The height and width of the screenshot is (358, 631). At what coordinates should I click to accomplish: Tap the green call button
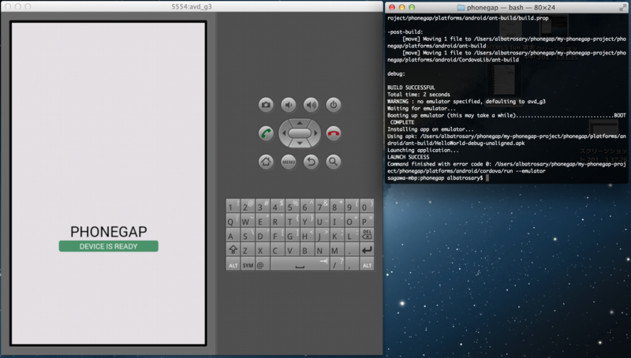pyautogui.click(x=266, y=133)
